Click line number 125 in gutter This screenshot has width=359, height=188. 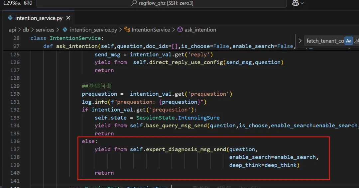(x=15, y=54)
